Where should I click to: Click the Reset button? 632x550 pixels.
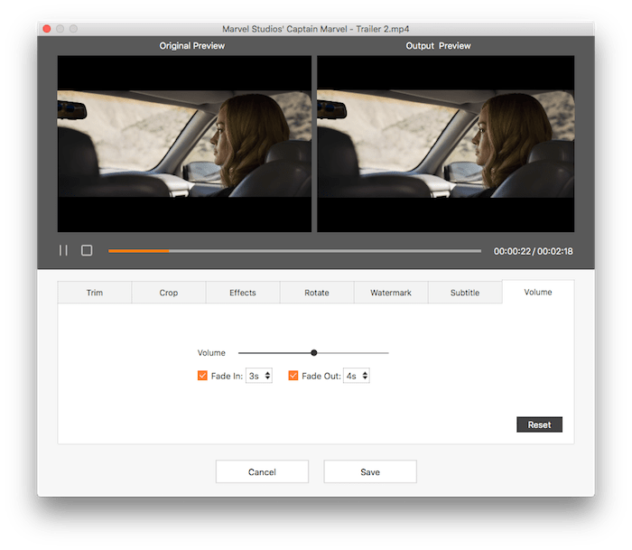tap(539, 424)
